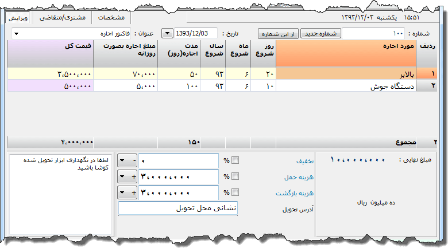Select row number ۲ header of دستگاه جوش
This screenshot has width=448, height=248.
[x=427, y=85]
